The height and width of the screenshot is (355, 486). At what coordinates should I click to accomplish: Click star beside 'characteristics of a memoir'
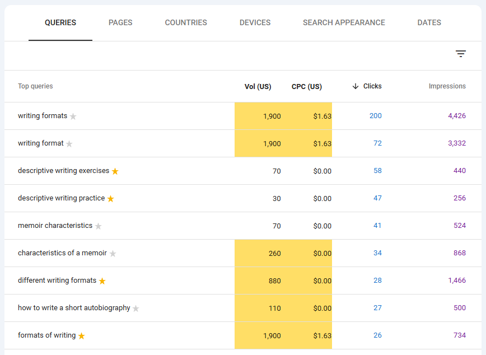pos(113,254)
